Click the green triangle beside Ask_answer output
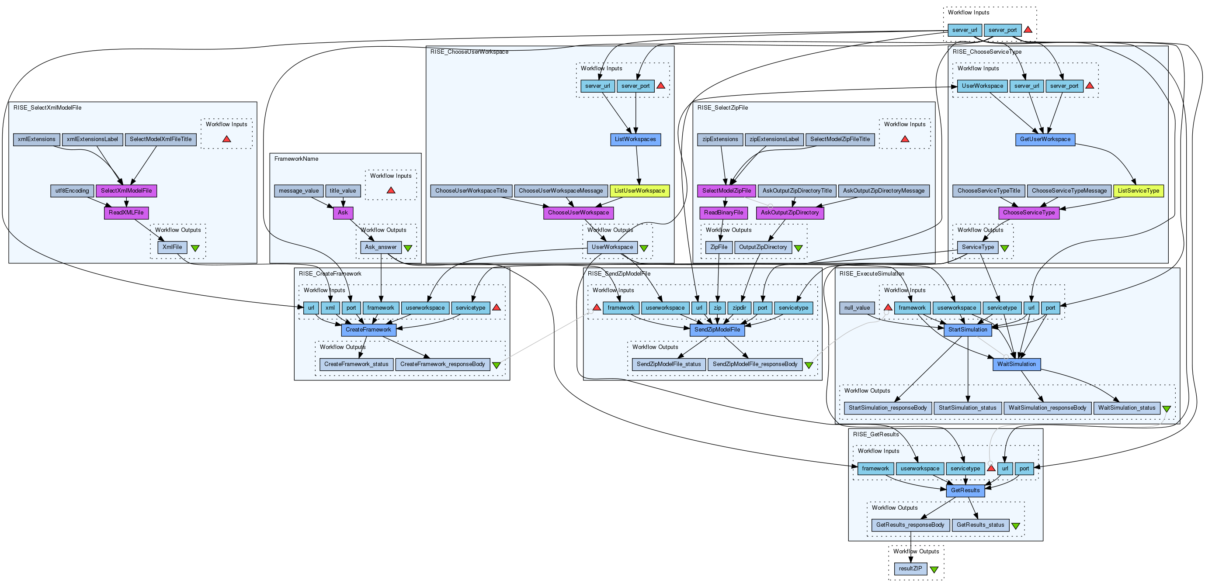The height and width of the screenshot is (587, 1205). click(408, 248)
